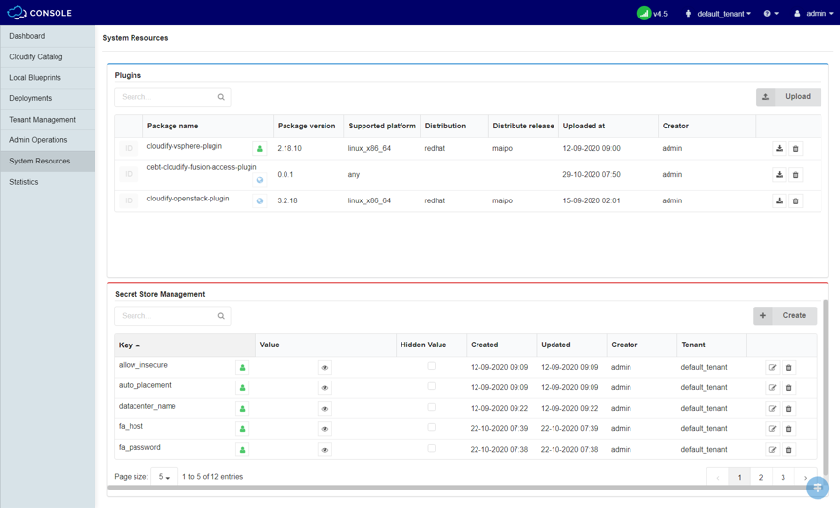The width and height of the screenshot is (840, 508).
Task: Navigate to Tenant Management page
Action: click(x=42, y=120)
